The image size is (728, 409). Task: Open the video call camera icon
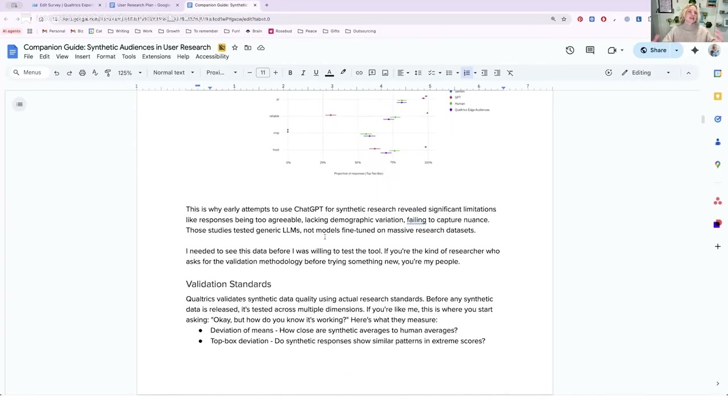point(612,50)
